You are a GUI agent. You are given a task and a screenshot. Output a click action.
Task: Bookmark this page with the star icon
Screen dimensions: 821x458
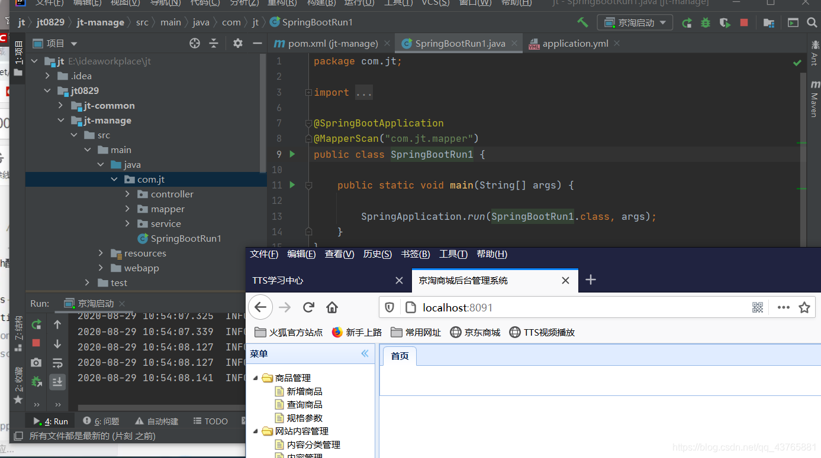pos(804,307)
